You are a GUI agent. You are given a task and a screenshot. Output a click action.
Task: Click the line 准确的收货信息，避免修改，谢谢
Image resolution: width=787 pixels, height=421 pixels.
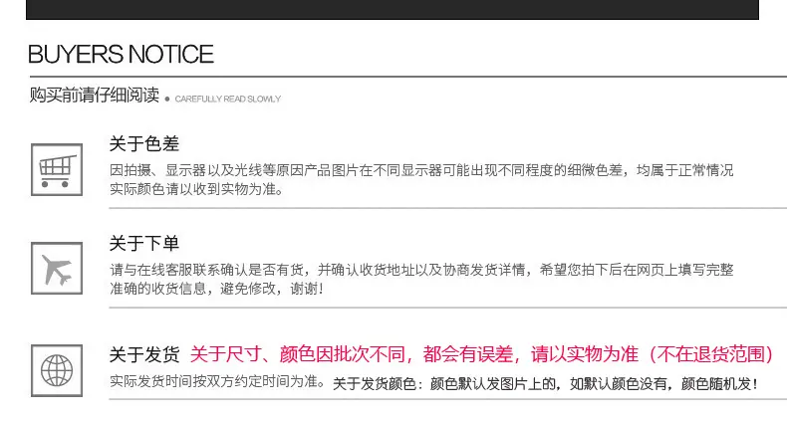[217, 289]
